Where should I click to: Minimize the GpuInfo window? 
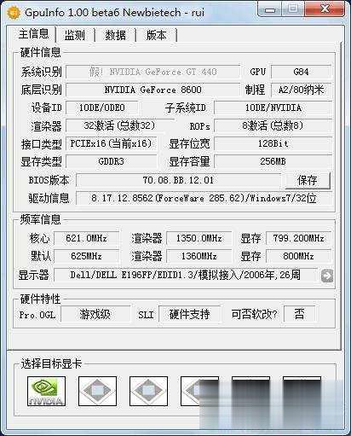tap(270, 10)
